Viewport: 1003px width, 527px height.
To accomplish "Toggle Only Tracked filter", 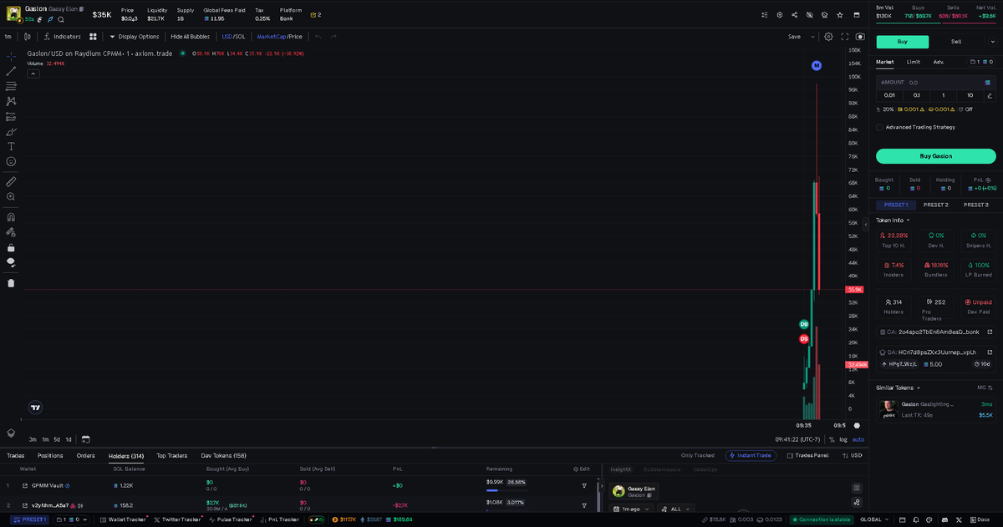I will pos(698,456).
